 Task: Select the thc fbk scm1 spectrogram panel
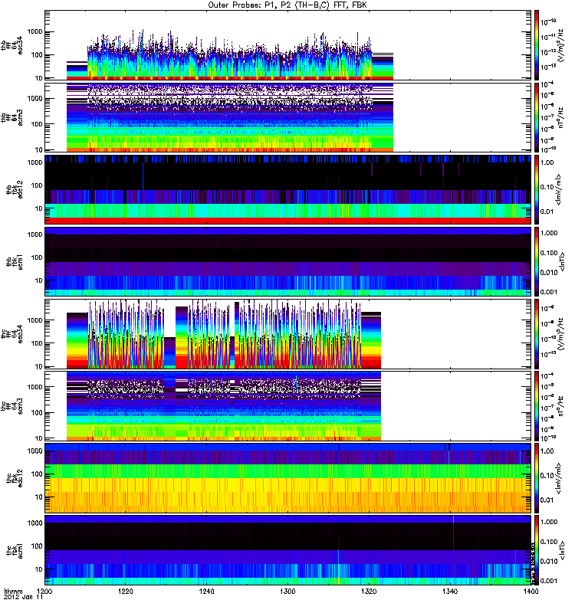point(288,550)
